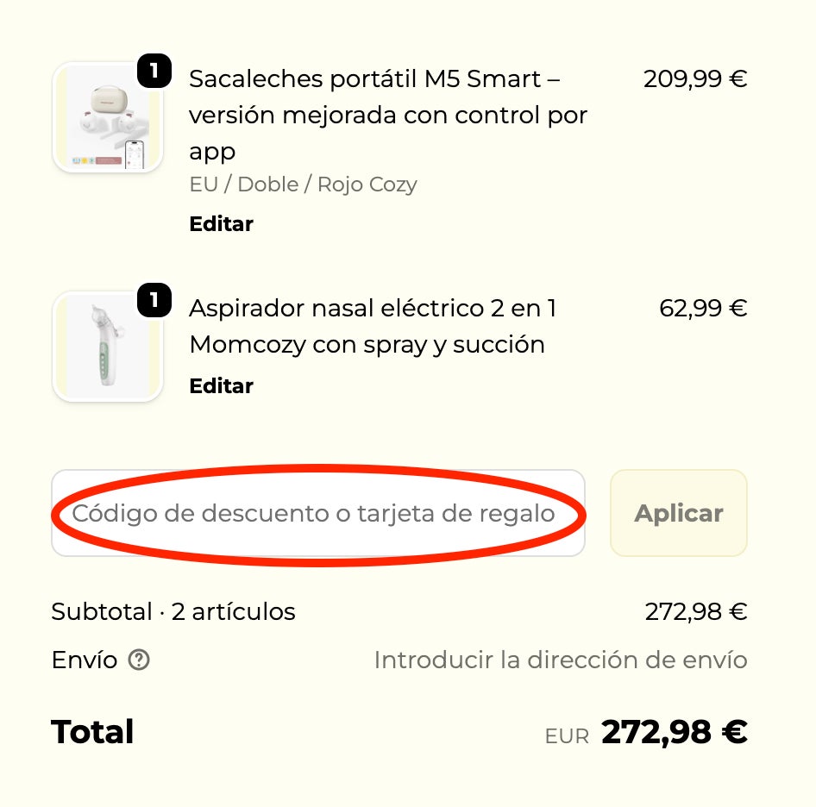Click the Subtotal · 2 artículos label
Viewport: 816px width, 807px height.
click(173, 612)
